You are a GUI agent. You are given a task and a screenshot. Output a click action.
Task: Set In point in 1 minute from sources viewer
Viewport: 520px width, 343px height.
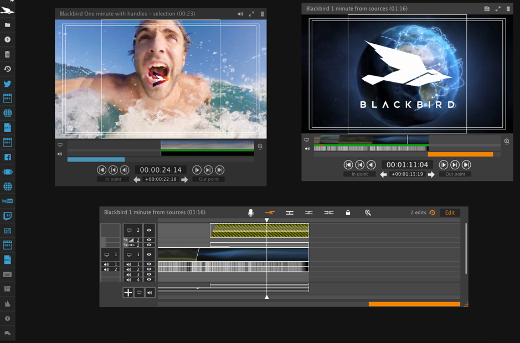pyautogui.click(x=360, y=174)
